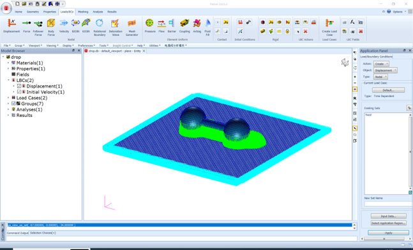This screenshot has height=250, width=413.
Task: Select the Pressure load icon
Action: click(x=150, y=26)
